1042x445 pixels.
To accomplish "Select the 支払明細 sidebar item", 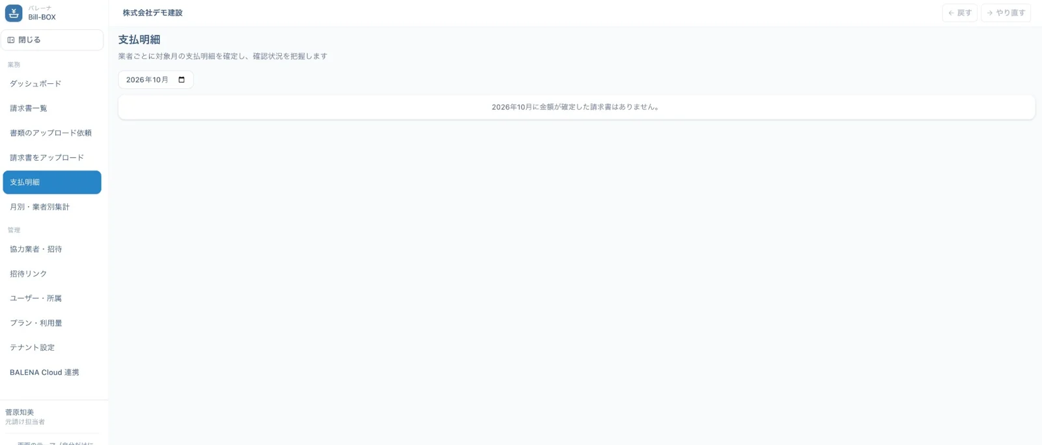I will point(52,182).
